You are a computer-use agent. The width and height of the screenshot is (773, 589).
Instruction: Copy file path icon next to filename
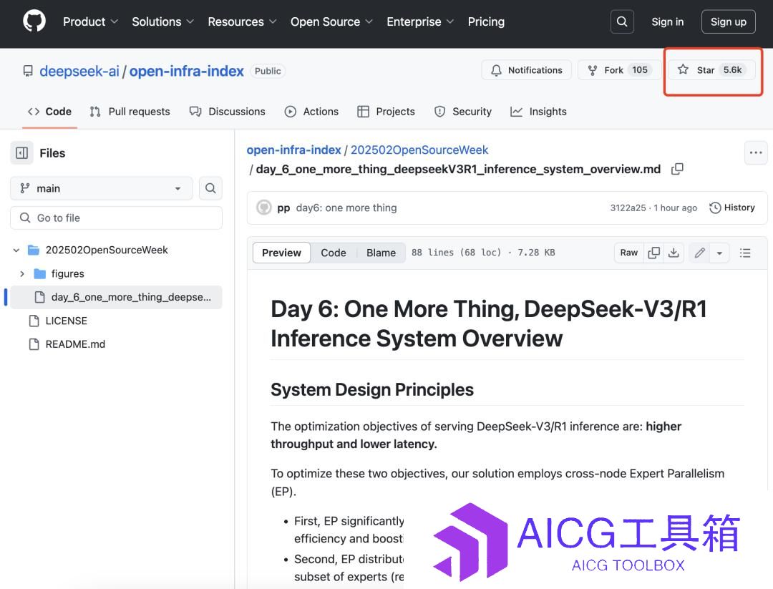(677, 169)
